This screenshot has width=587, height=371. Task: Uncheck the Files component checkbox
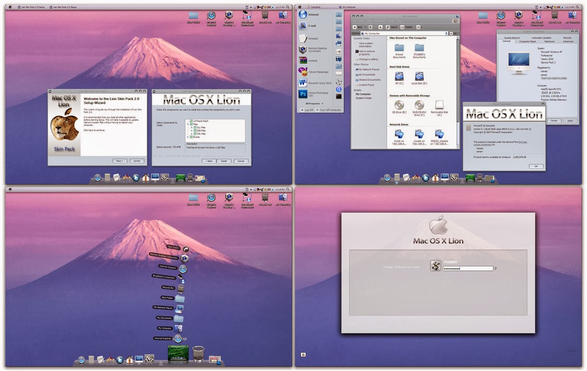tap(191, 124)
